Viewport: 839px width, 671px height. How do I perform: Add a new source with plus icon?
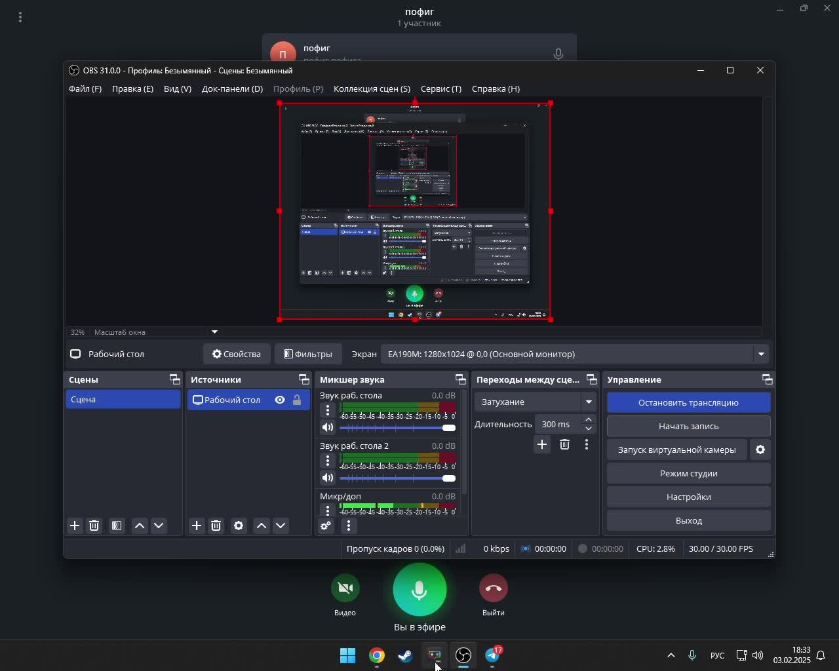click(197, 526)
